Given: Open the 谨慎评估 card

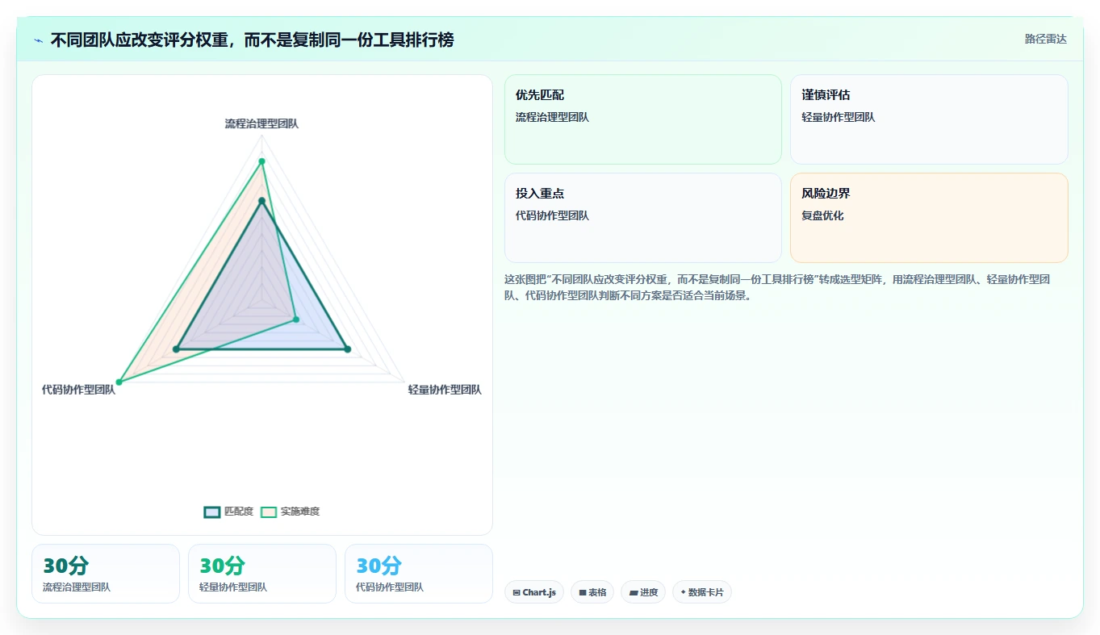Looking at the screenshot, I should [929, 119].
